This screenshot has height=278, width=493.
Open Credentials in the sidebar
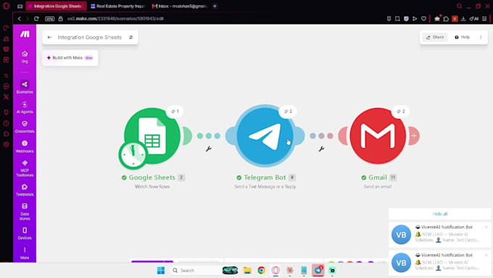(25, 127)
